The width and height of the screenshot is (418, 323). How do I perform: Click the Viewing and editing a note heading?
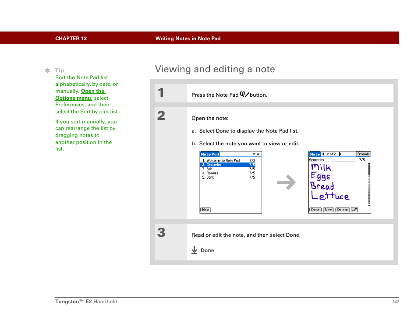[215, 69]
